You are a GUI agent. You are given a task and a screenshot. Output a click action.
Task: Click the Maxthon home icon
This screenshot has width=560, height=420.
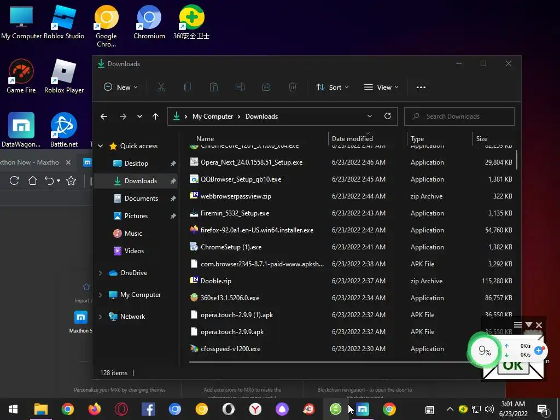click(x=32, y=180)
